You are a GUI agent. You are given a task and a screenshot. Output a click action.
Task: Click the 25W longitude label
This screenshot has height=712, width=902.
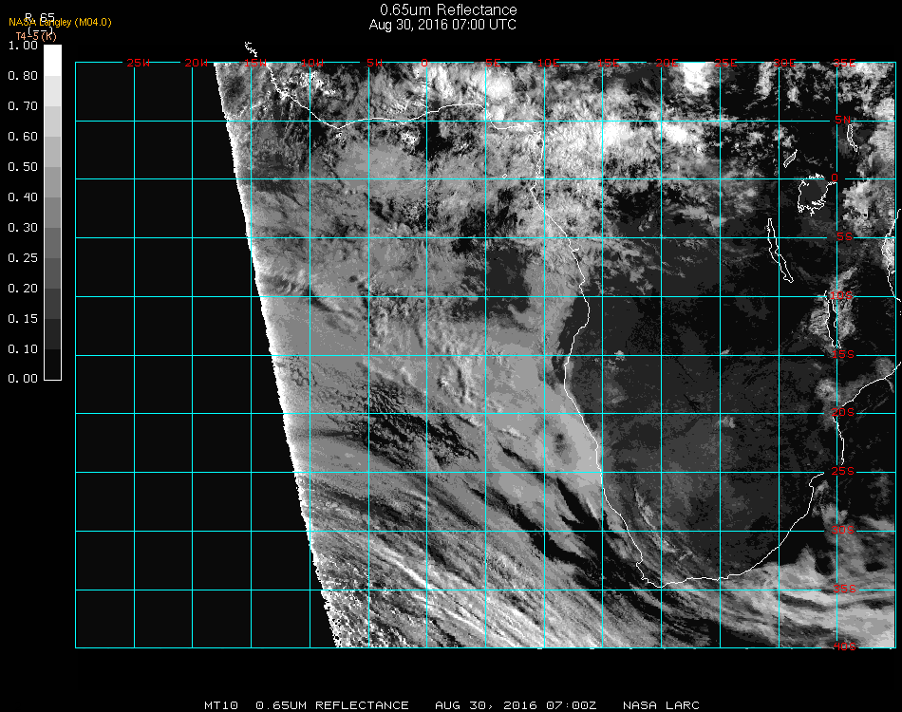[139, 64]
